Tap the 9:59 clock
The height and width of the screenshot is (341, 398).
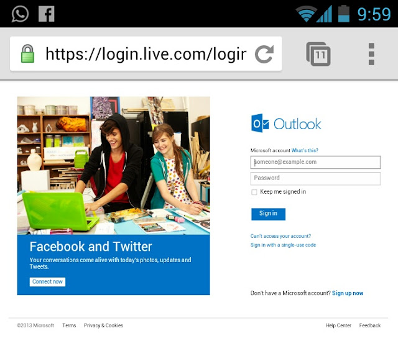pyautogui.click(x=374, y=14)
